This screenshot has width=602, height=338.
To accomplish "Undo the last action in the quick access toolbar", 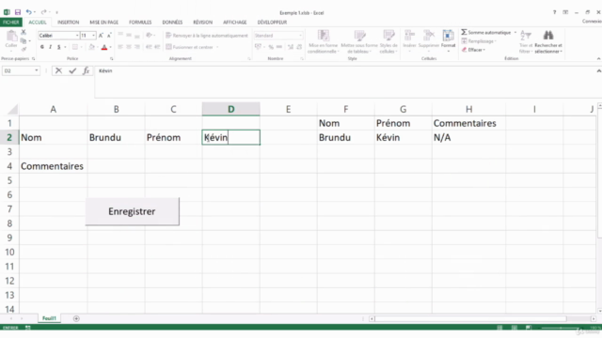I will (x=29, y=12).
